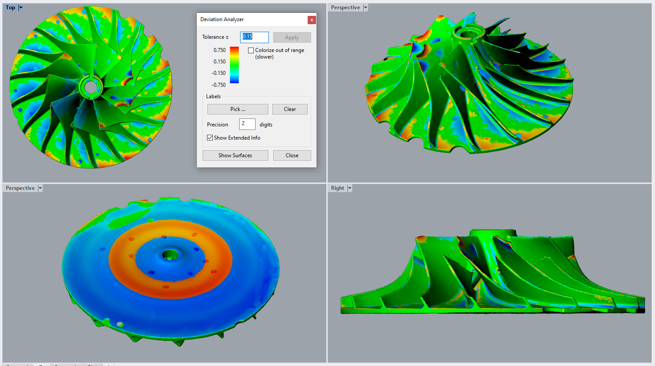
Task: Open the Right viewport dropdown arrow
Action: [x=350, y=188]
